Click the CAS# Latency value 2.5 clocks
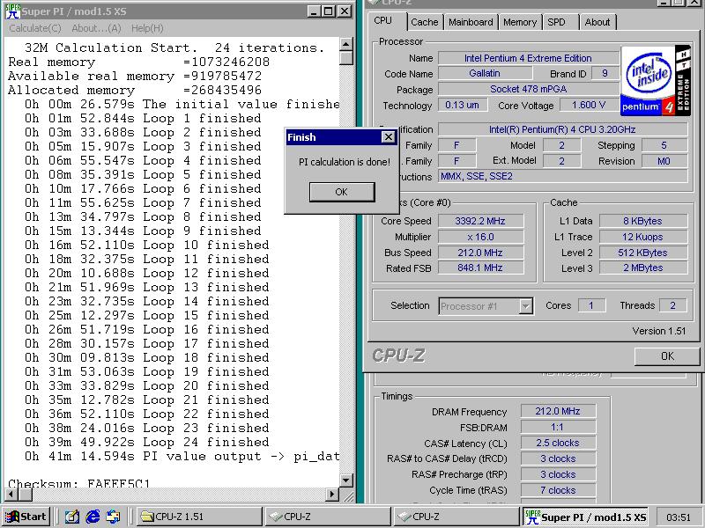Screen dimensions: 705x528 click(x=558, y=444)
